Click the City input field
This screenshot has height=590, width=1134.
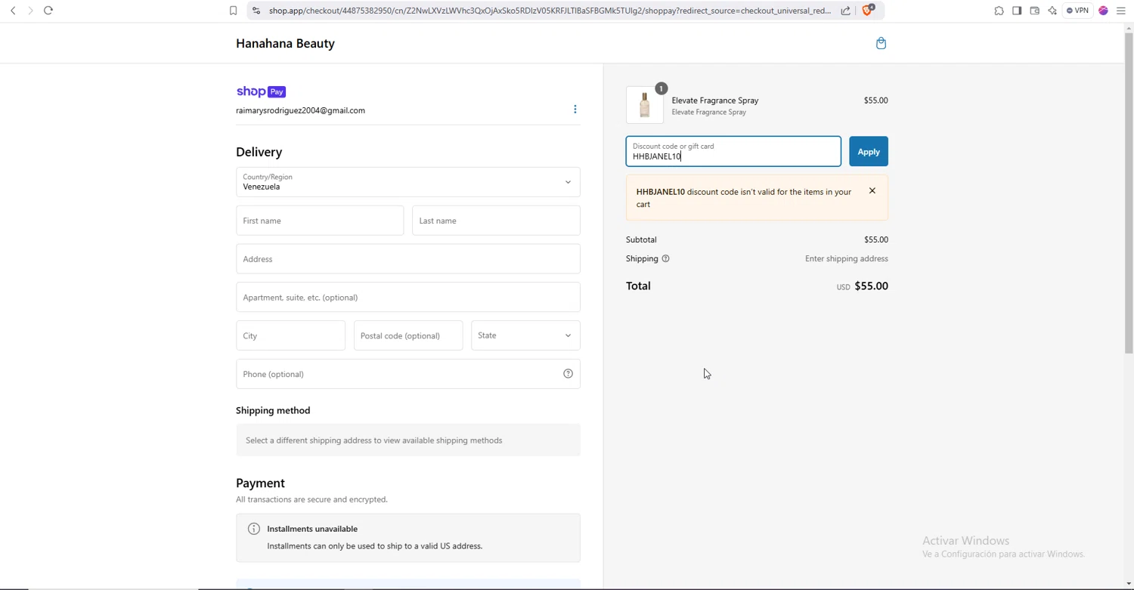(290, 335)
